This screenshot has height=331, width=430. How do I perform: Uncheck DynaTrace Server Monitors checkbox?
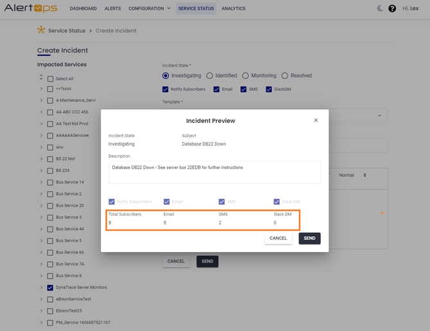click(x=50, y=287)
